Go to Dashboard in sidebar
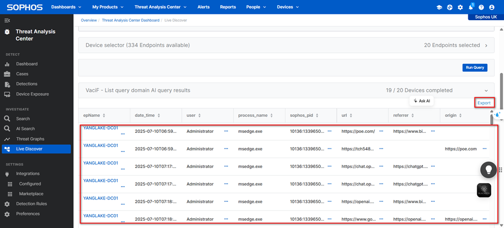Viewport: 504px width, 228px height. [x=27, y=64]
